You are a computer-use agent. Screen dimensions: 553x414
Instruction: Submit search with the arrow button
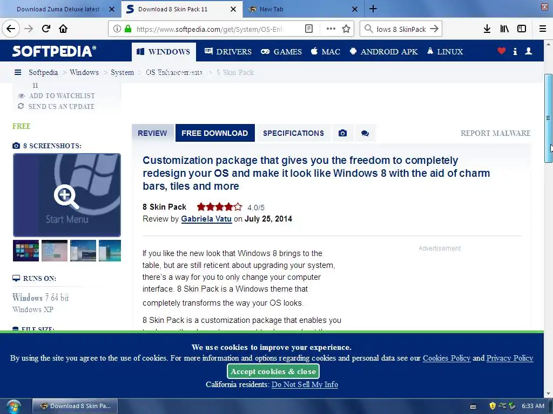click(x=435, y=29)
